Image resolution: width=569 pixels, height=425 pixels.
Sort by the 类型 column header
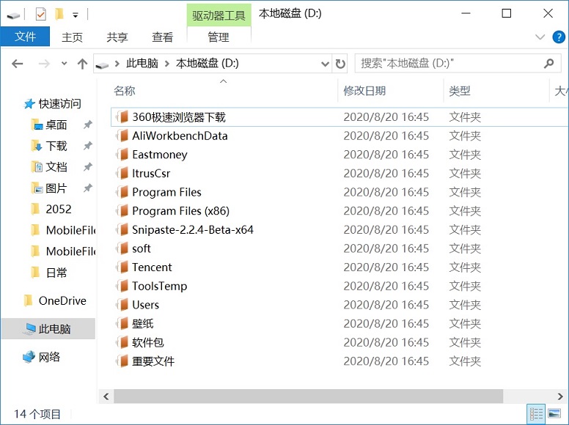[460, 91]
